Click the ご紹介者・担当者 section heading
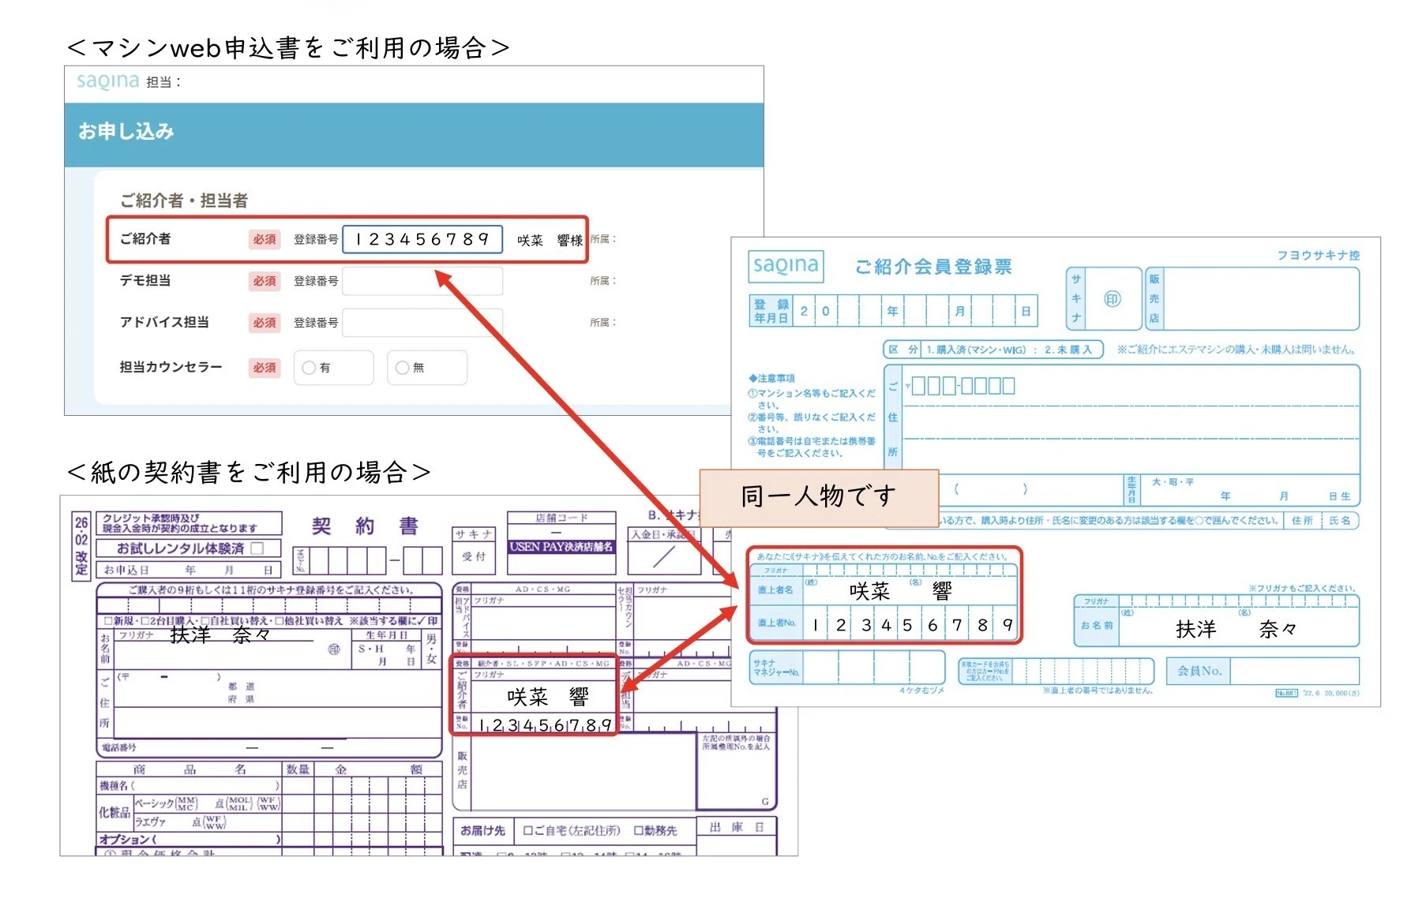This screenshot has height=902, width=1426. click(184, 200)
